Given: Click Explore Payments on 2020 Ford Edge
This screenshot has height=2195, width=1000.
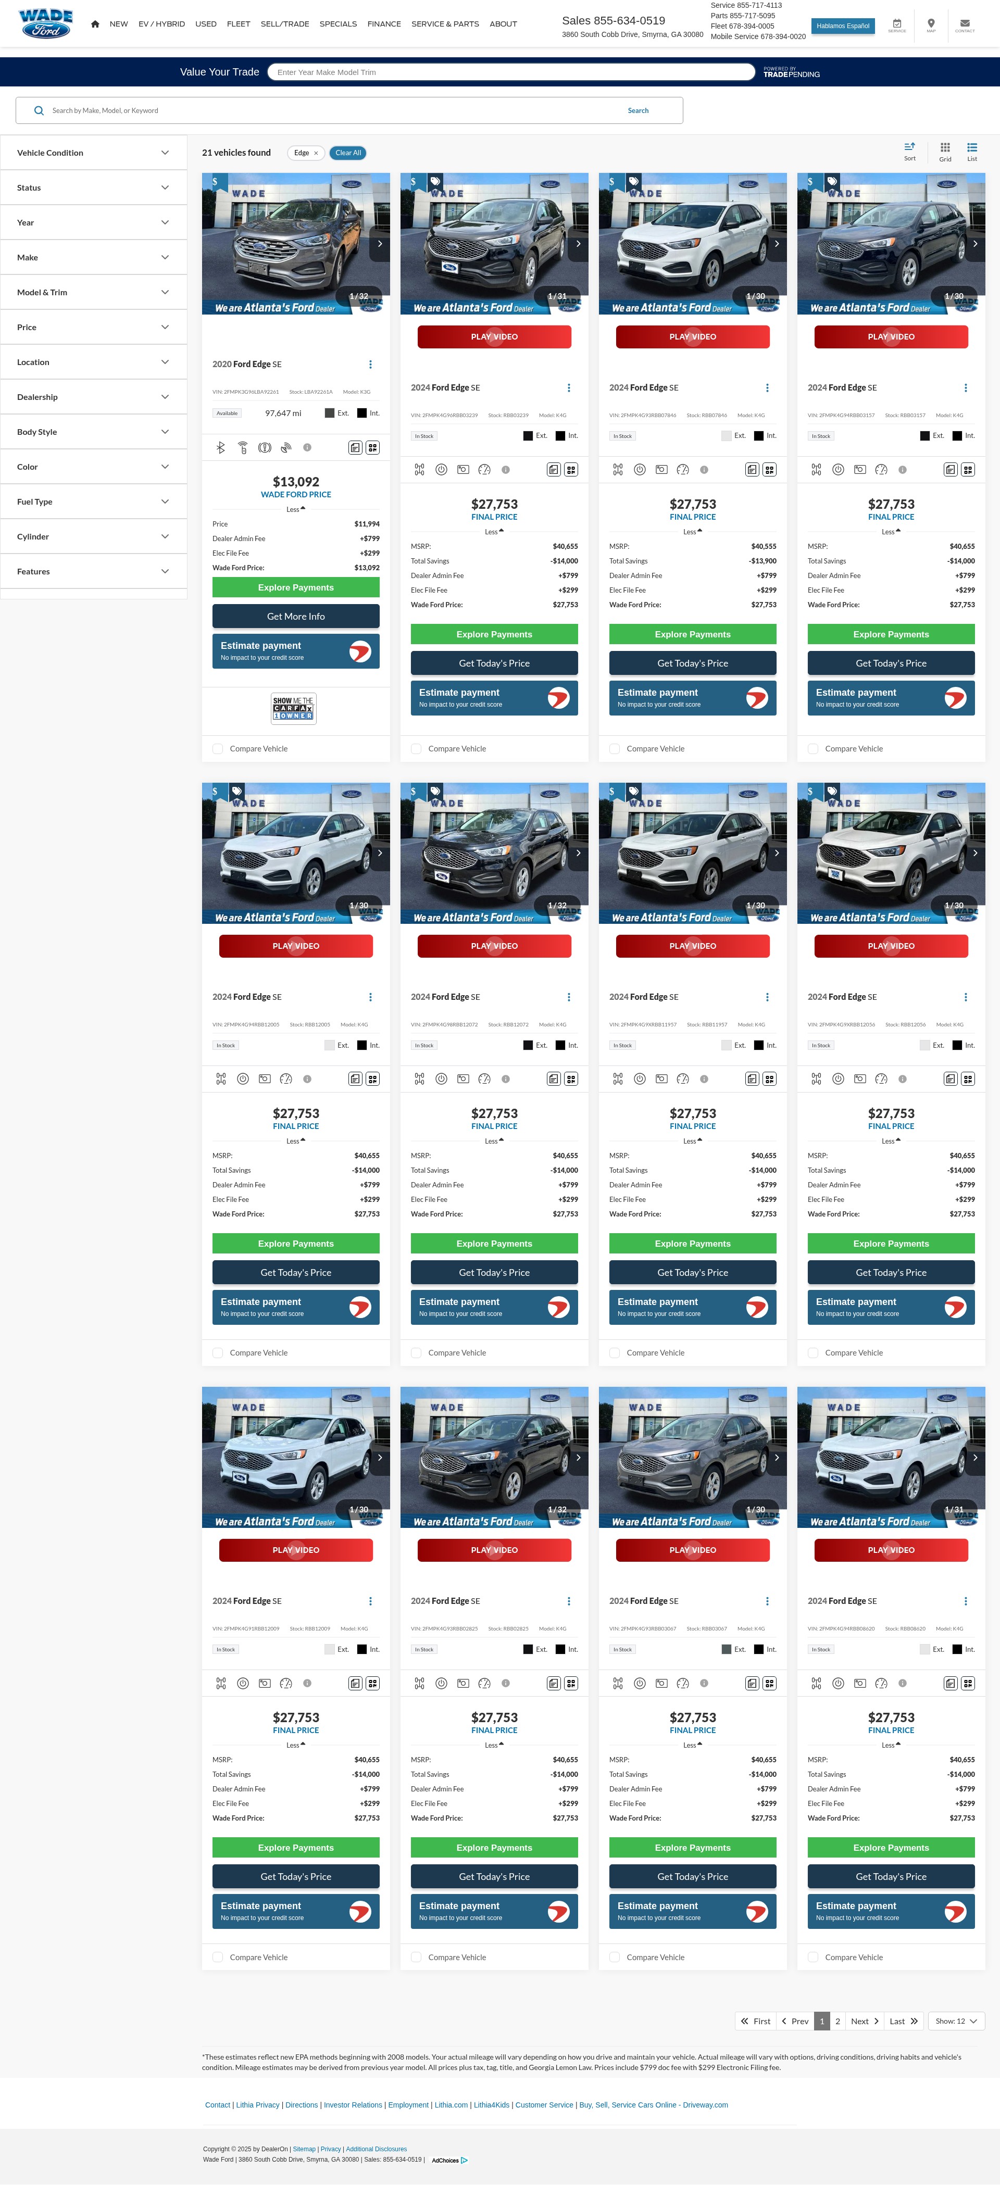Looking at the screenshot, I should pos(296,587).
